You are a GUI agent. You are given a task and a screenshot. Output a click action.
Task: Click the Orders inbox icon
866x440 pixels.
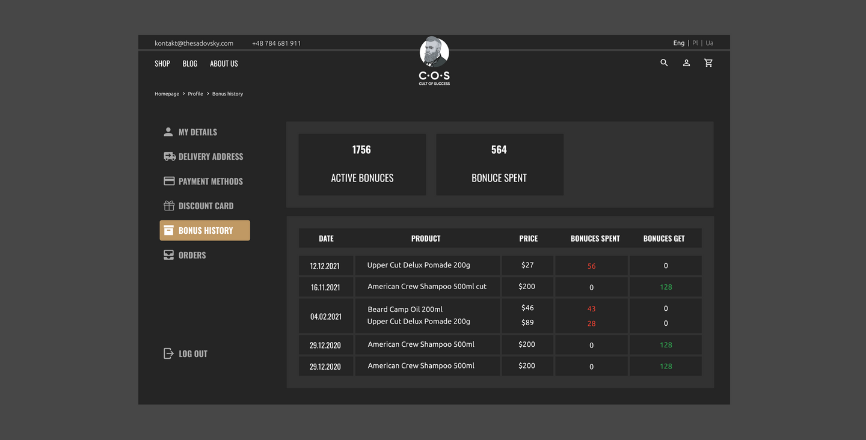point(169,255)
